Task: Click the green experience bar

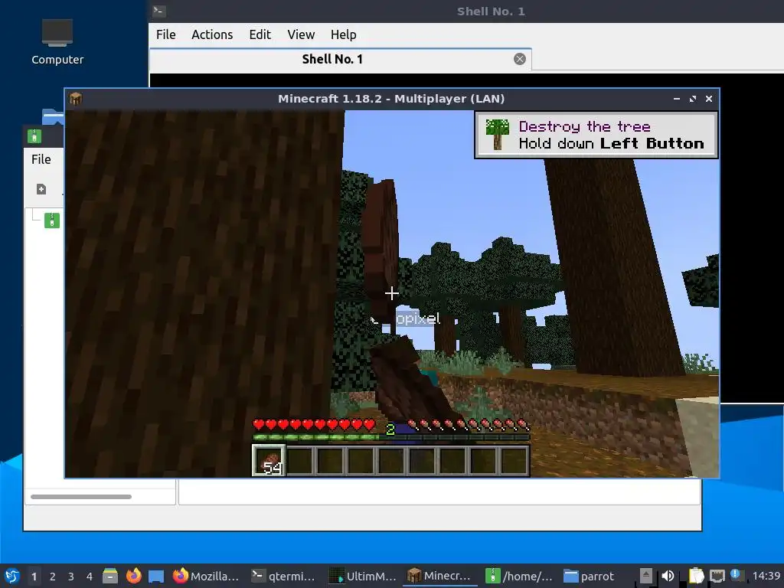Action: [x=391, y=437]
